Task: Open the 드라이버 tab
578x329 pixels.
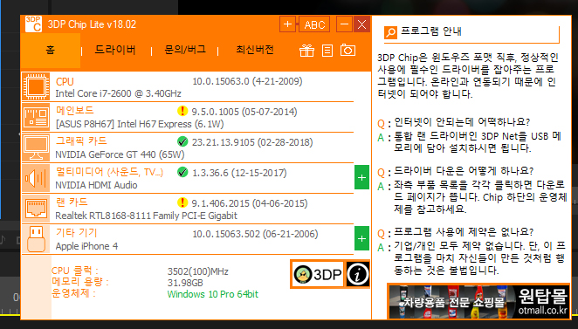Action: coord(115,50)
